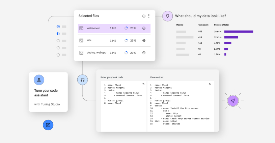The width and height of the screenshot is (275, 143).
Task: Remove the deploy_webapp file with minus icon
Action: [144, 53]
